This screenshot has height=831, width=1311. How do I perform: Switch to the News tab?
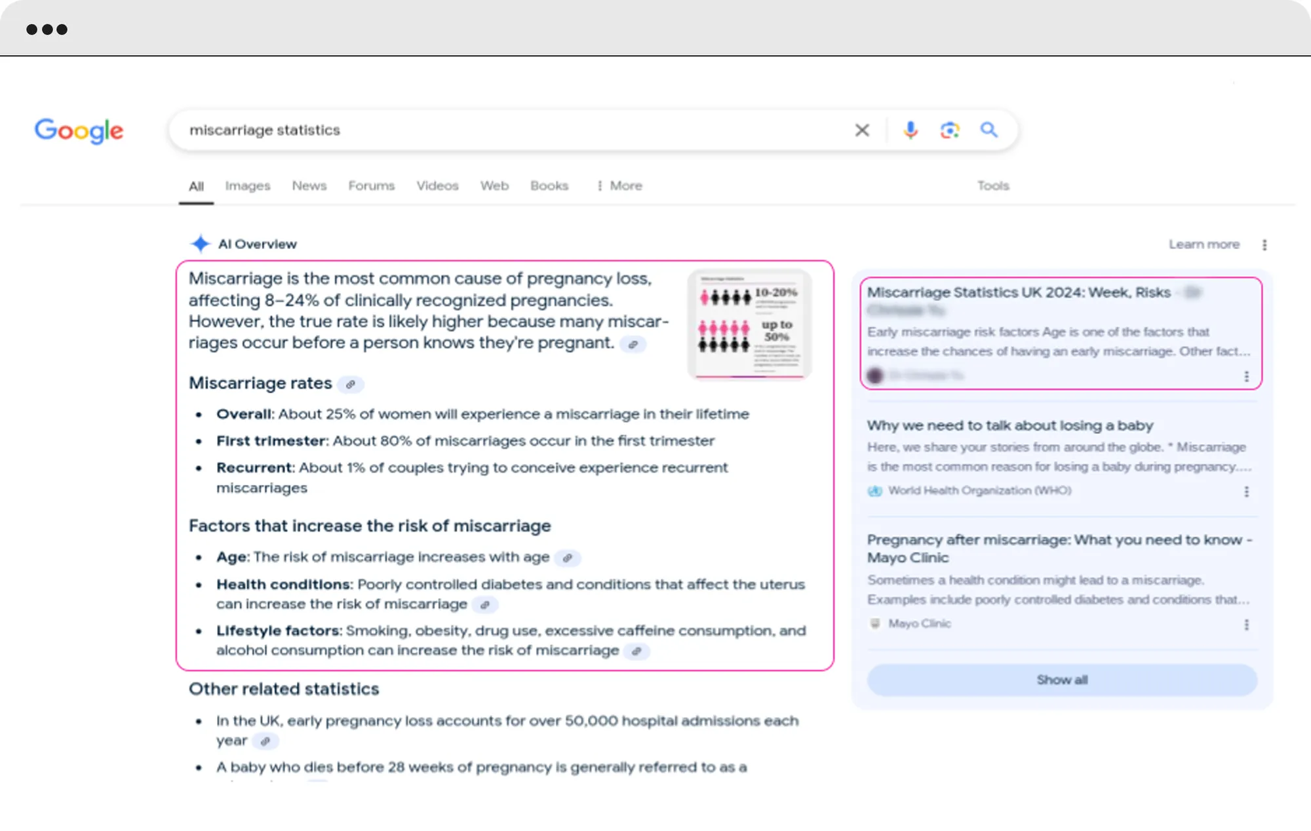coord(309,186)
